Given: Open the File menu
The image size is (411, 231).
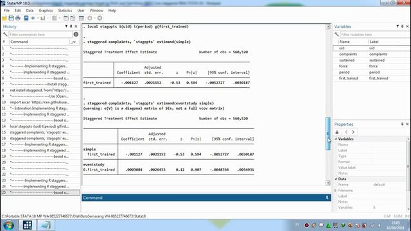Looking at the screenshot, I should [x=6, y=10].
